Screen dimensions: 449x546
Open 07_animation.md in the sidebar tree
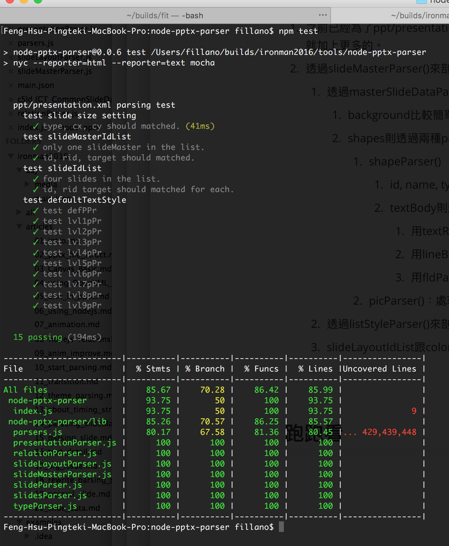click(x=67, y=324)
